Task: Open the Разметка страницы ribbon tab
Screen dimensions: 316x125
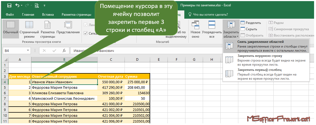Action: tap(76, 15)
